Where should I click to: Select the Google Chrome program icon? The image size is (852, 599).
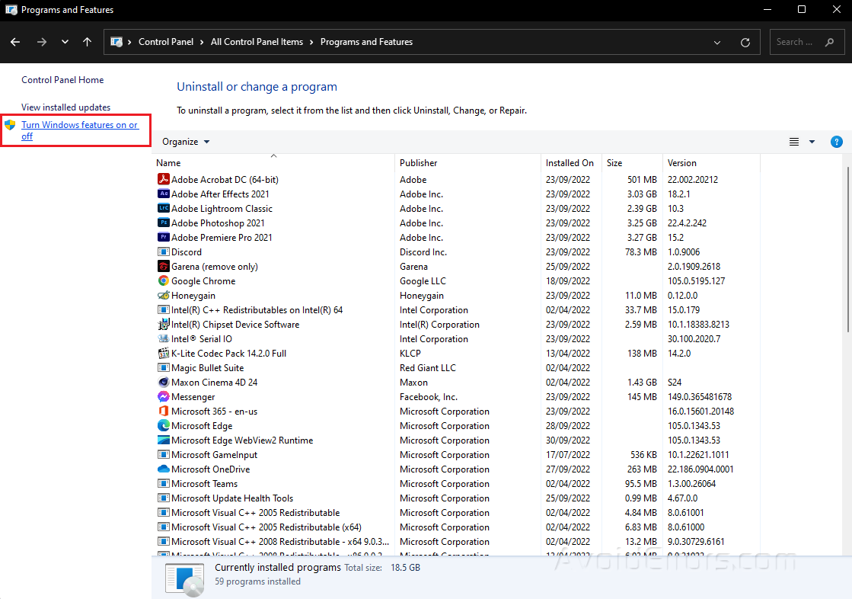tap(163, 281)
